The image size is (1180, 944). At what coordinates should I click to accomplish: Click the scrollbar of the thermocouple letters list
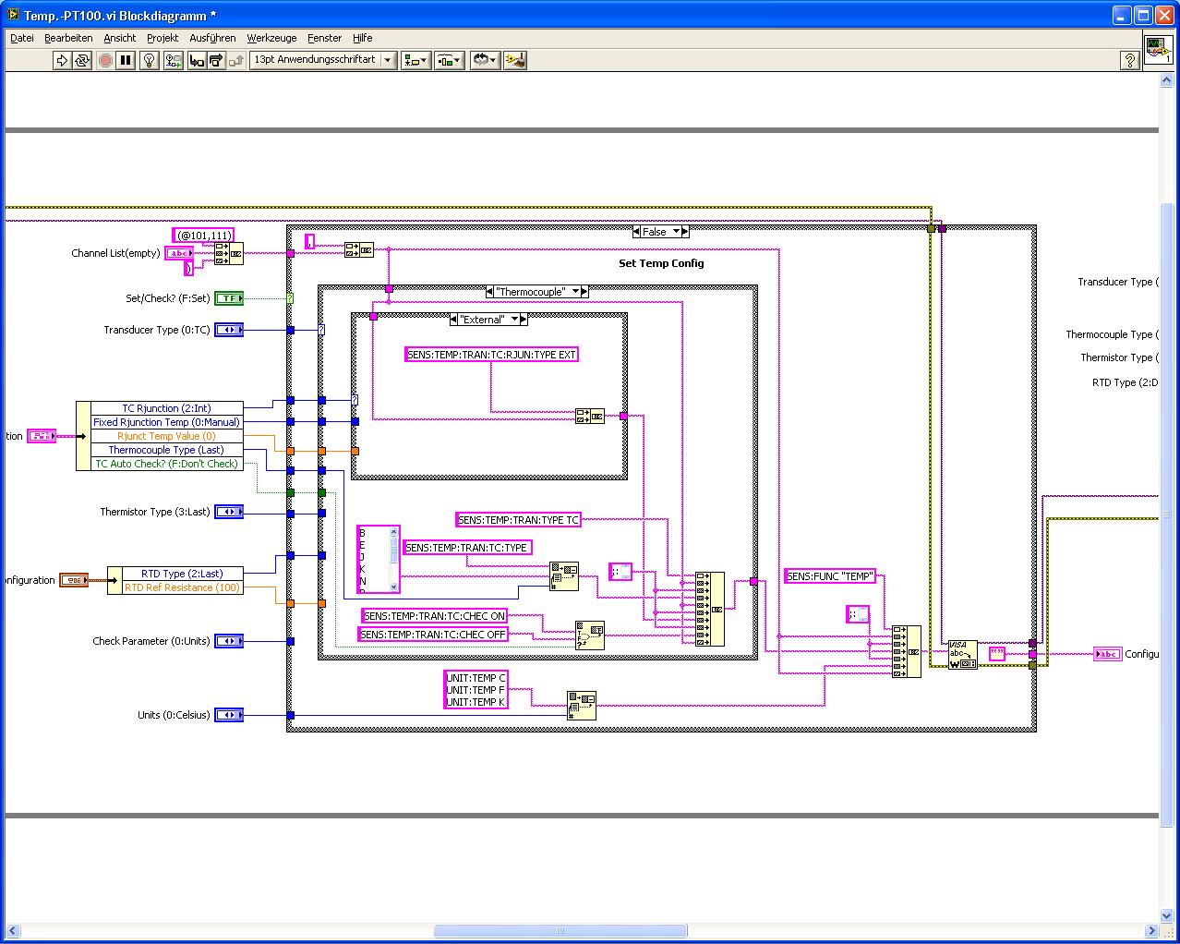pyautogui.click(x=394, y=559)
